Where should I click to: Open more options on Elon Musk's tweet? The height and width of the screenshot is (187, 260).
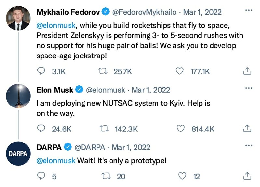(248, 88)
